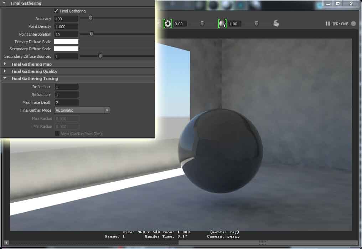Click the Max Trace Depth field
Viewport: 362px width, 249px height.
pos(67,102)
